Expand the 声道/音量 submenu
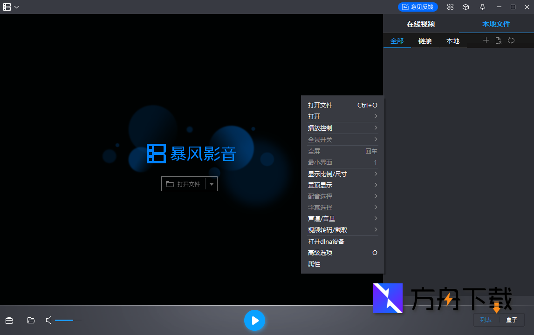The image size is (534, 335). (x=342, y=218)
